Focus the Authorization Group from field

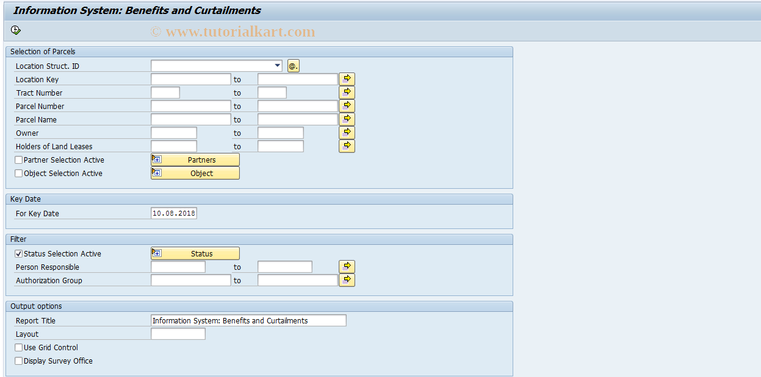click(191, 280)
